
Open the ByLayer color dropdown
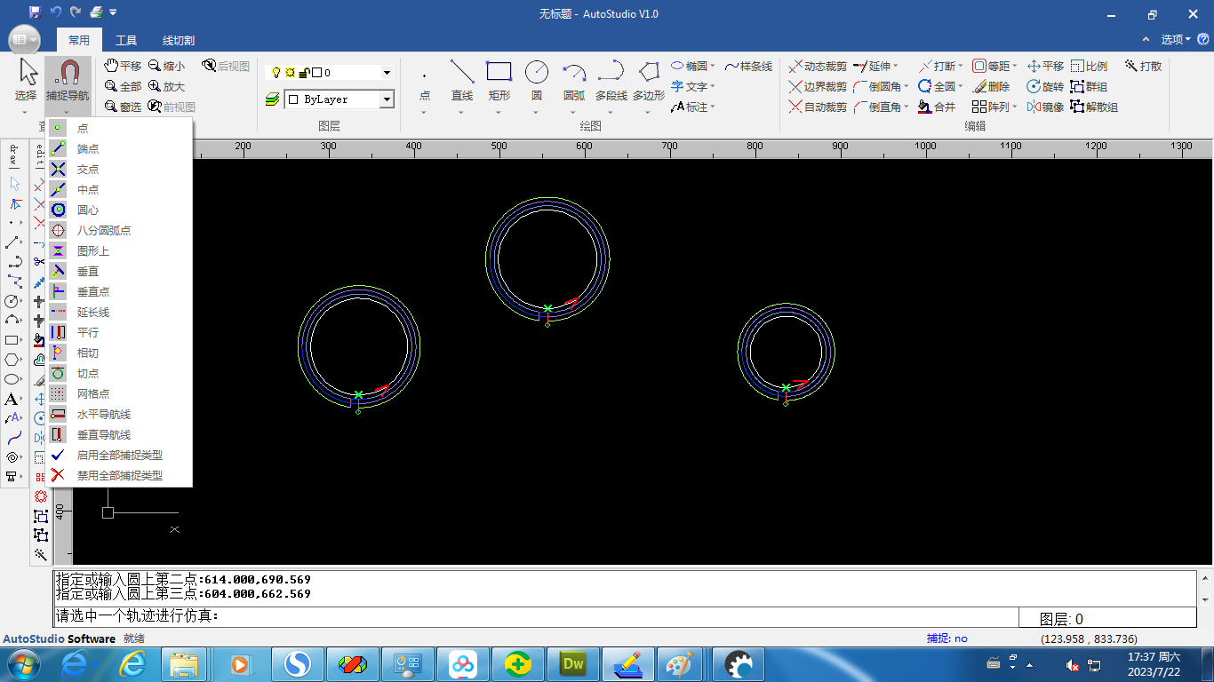pyautogui.click(x=387, y=99)
